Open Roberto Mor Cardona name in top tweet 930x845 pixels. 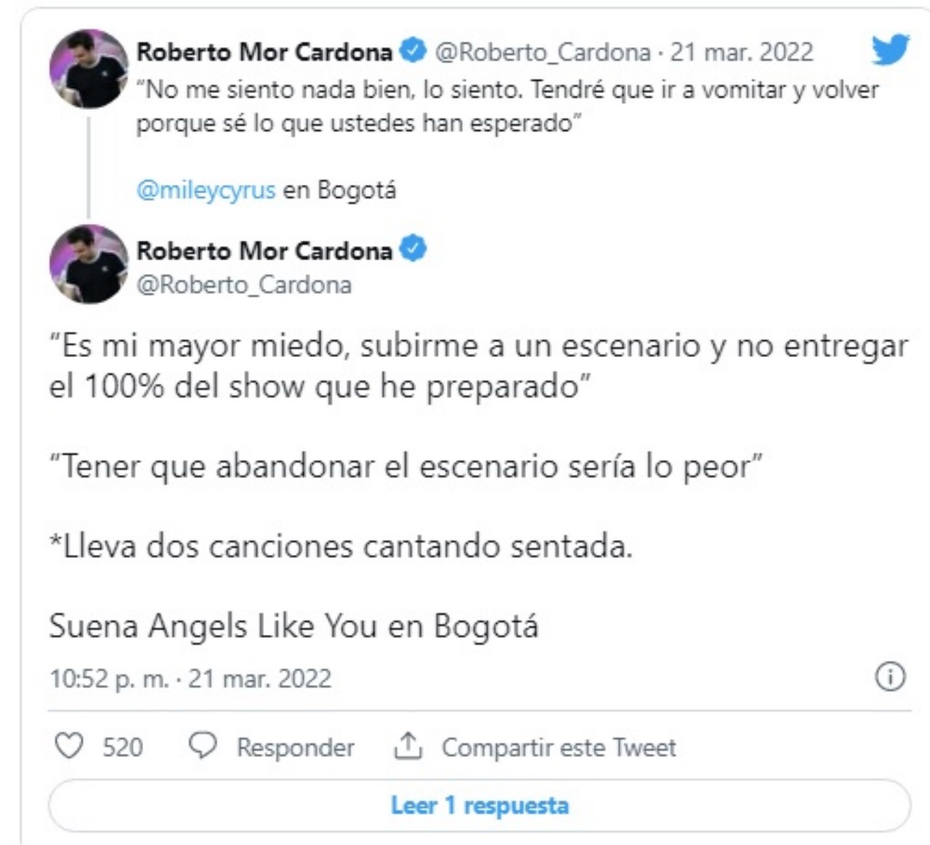tap(264, 52)
